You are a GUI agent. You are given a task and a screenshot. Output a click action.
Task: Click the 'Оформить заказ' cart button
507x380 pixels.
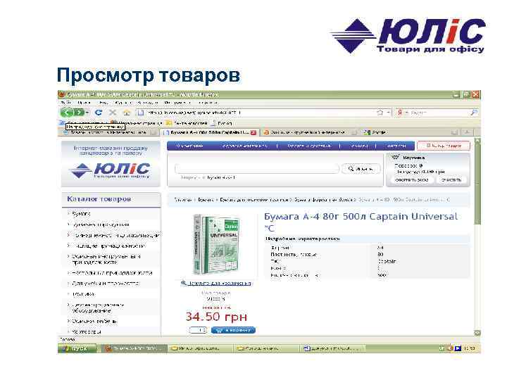pyautogui.click(x=412, y=179)
